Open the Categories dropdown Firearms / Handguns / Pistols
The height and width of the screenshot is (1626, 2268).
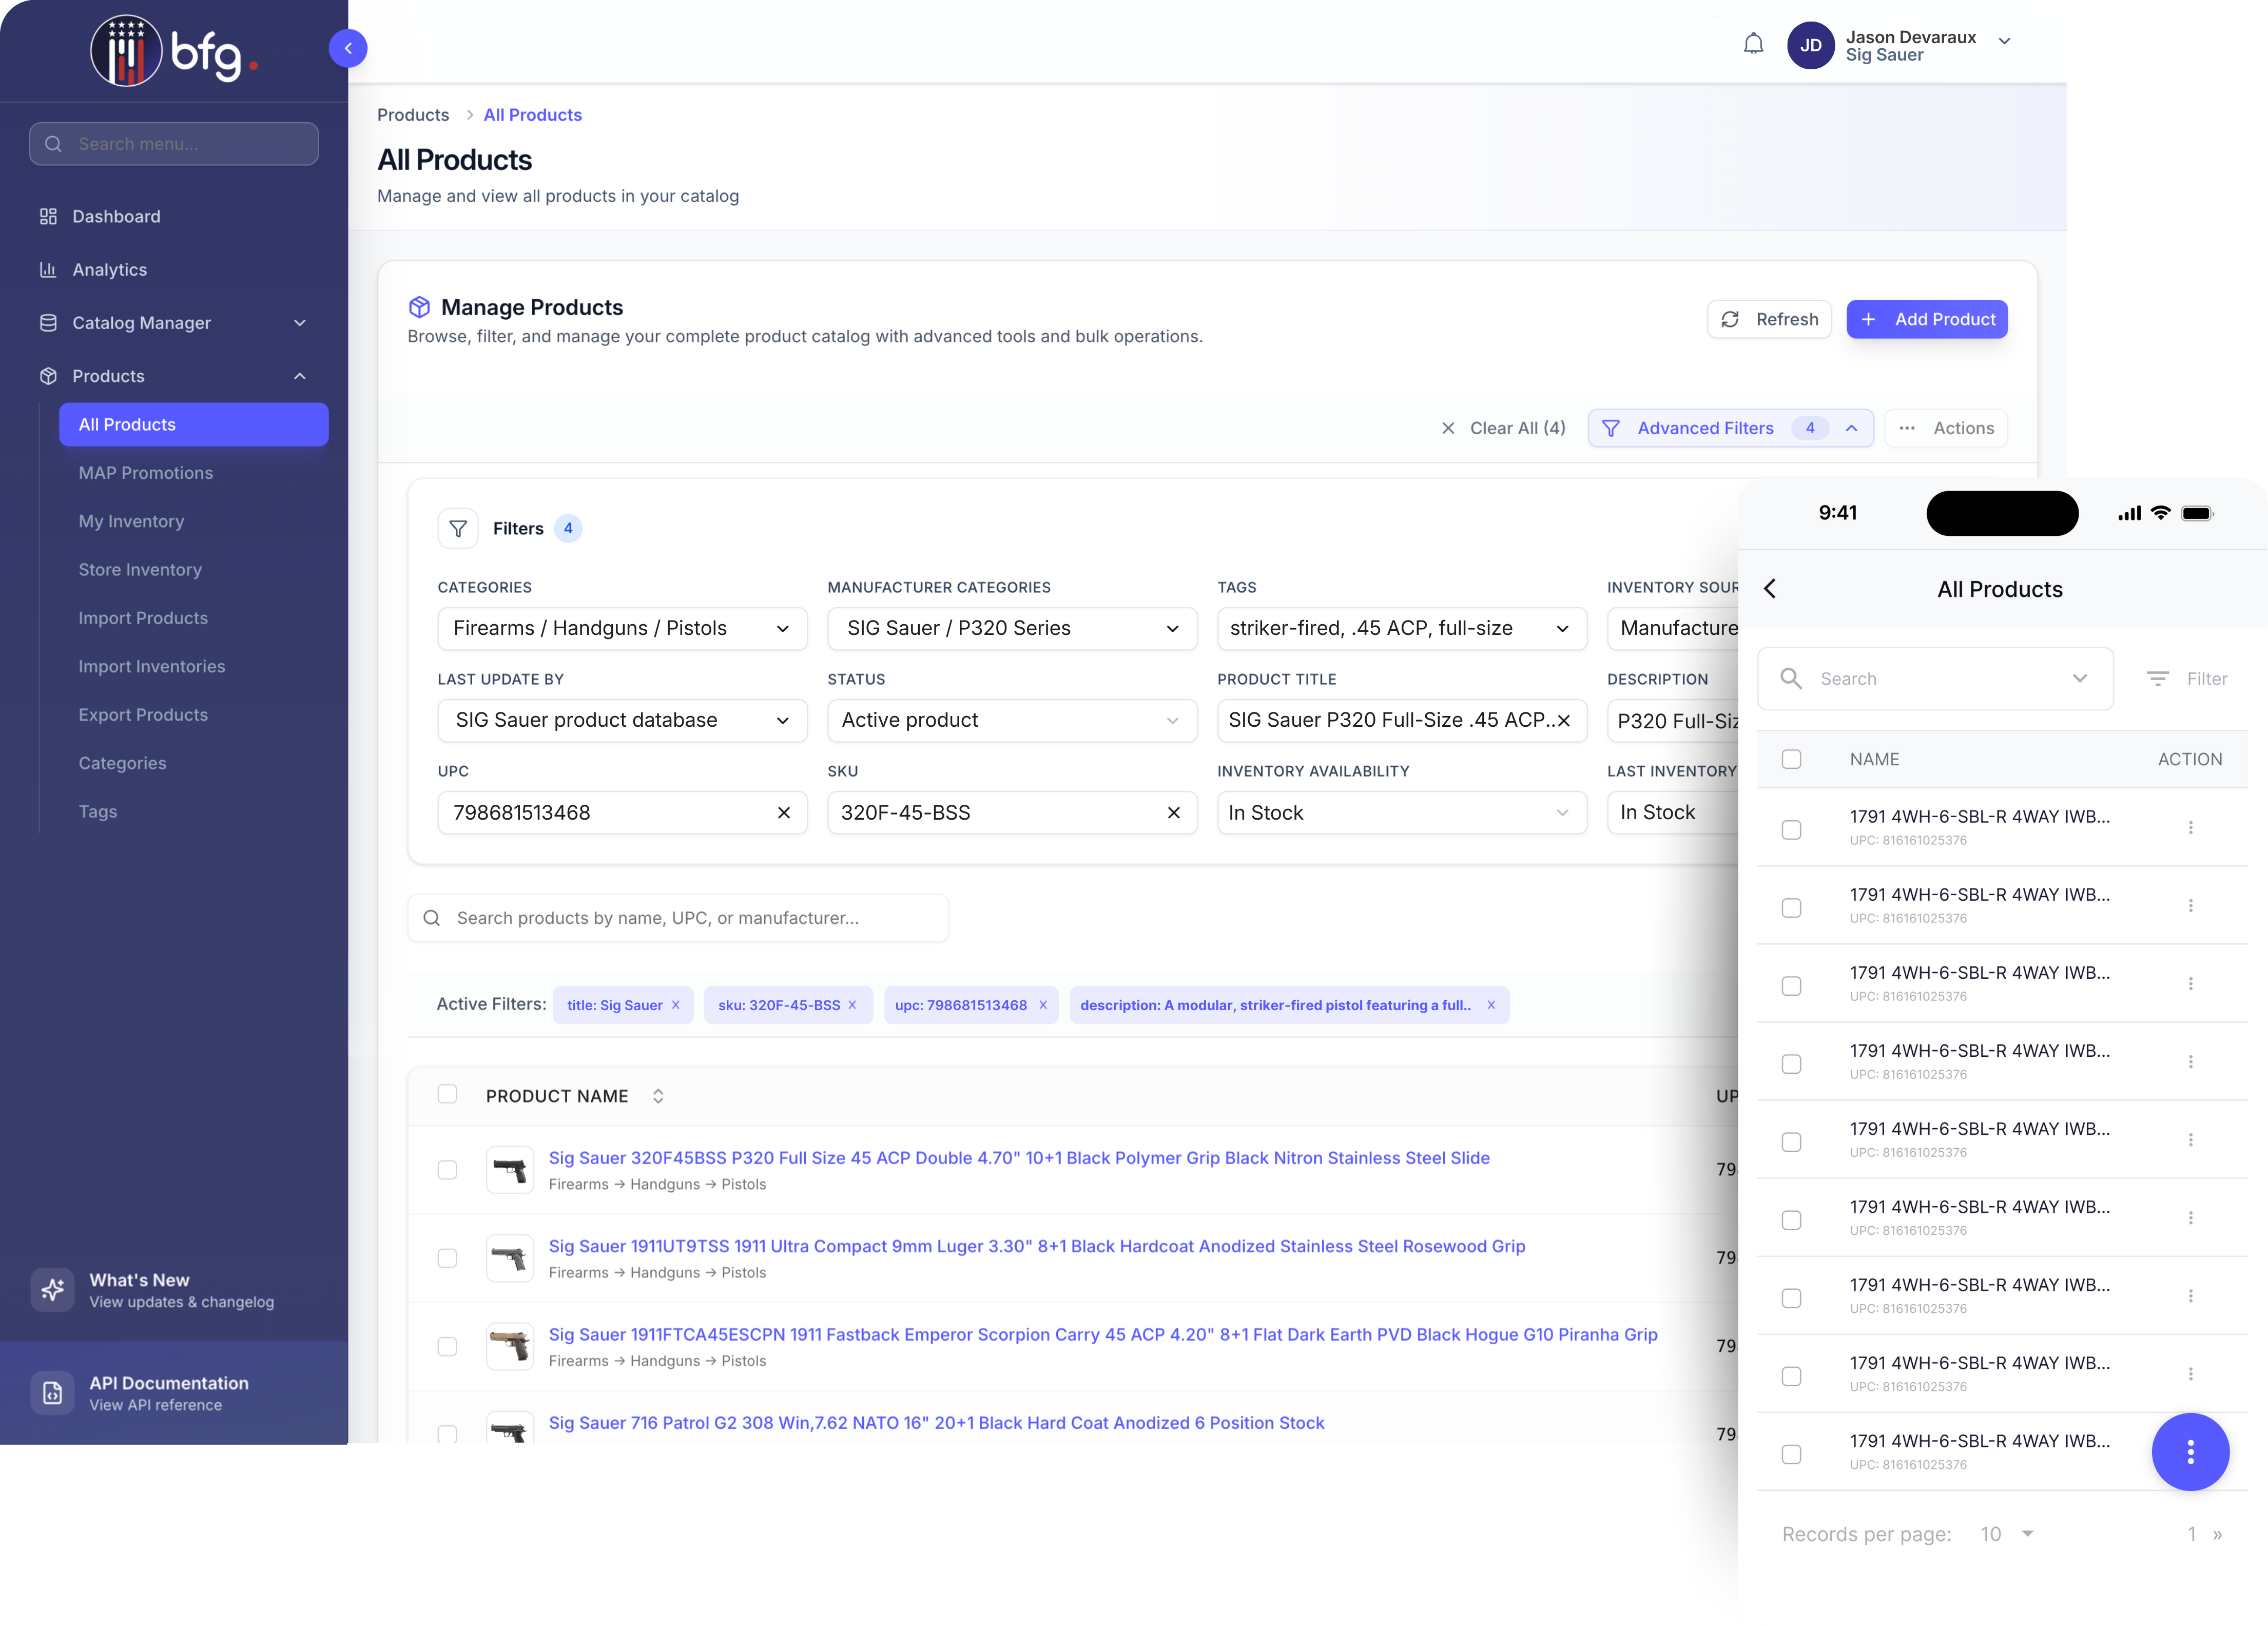pos(621,628)
